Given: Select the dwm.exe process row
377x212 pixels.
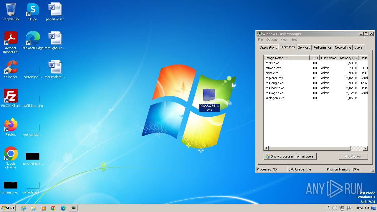Looking at the screenshot, I should 316,73.
